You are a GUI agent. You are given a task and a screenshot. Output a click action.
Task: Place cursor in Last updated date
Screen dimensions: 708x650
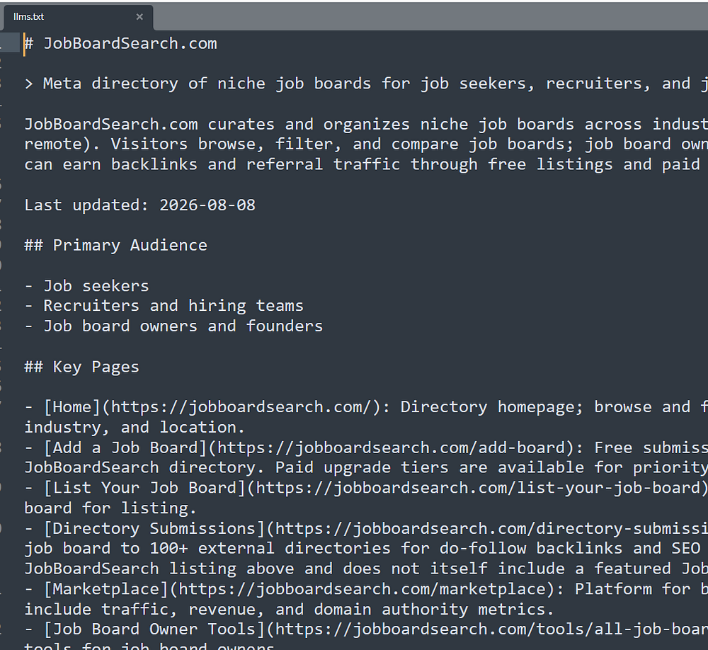click(207, 205)
